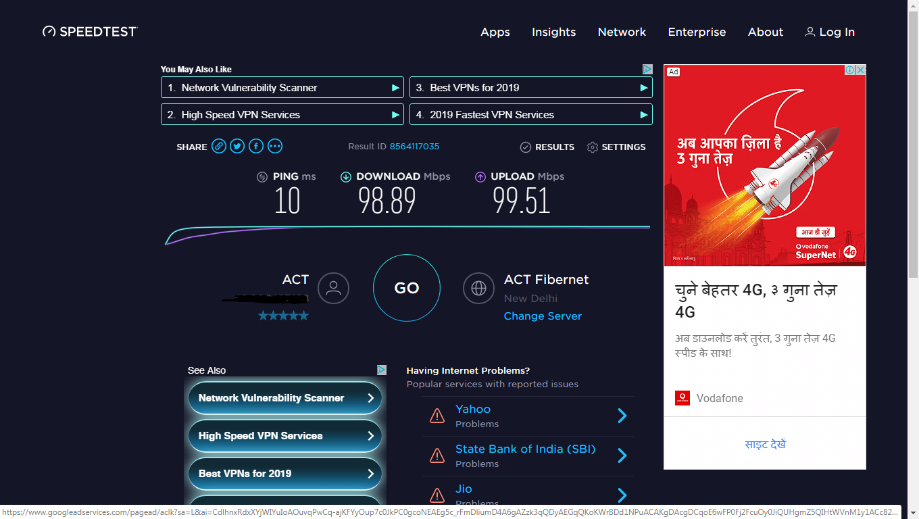Open more share options ellipsis icon

click(274, 146)
